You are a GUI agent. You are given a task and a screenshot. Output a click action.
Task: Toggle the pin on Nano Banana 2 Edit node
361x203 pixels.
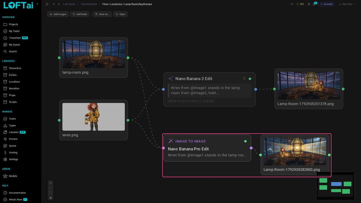[244, 79]
